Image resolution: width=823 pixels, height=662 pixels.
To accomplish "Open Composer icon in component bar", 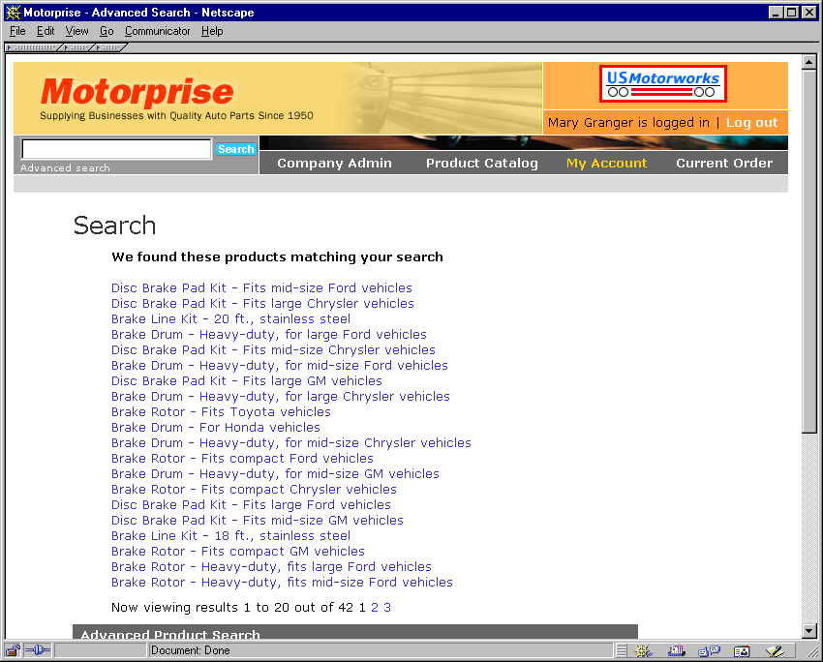I will coord(775,651).
